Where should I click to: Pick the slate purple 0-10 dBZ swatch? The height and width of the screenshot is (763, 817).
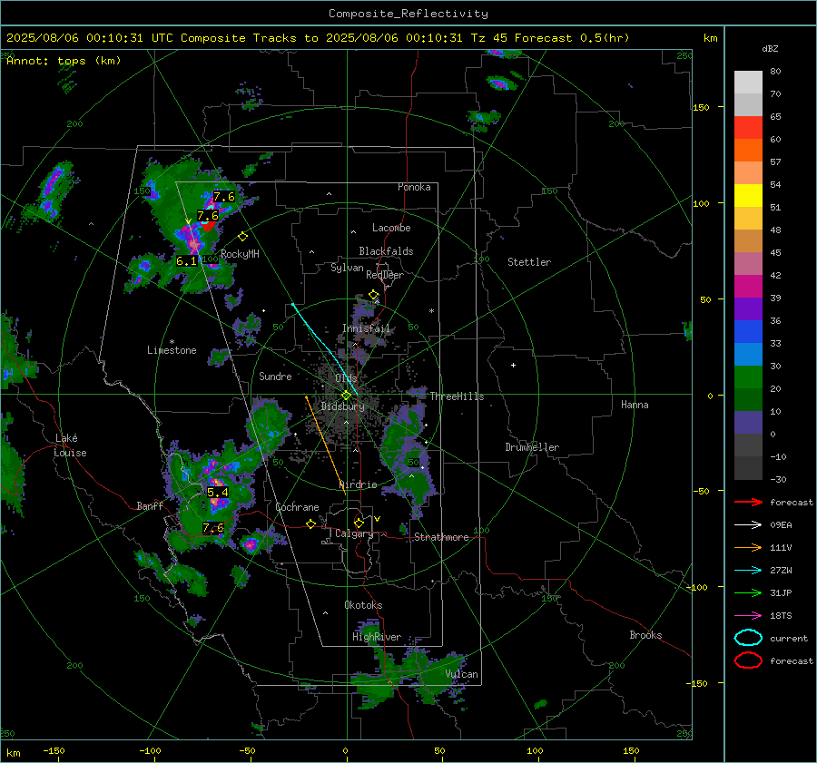(748, 423)
